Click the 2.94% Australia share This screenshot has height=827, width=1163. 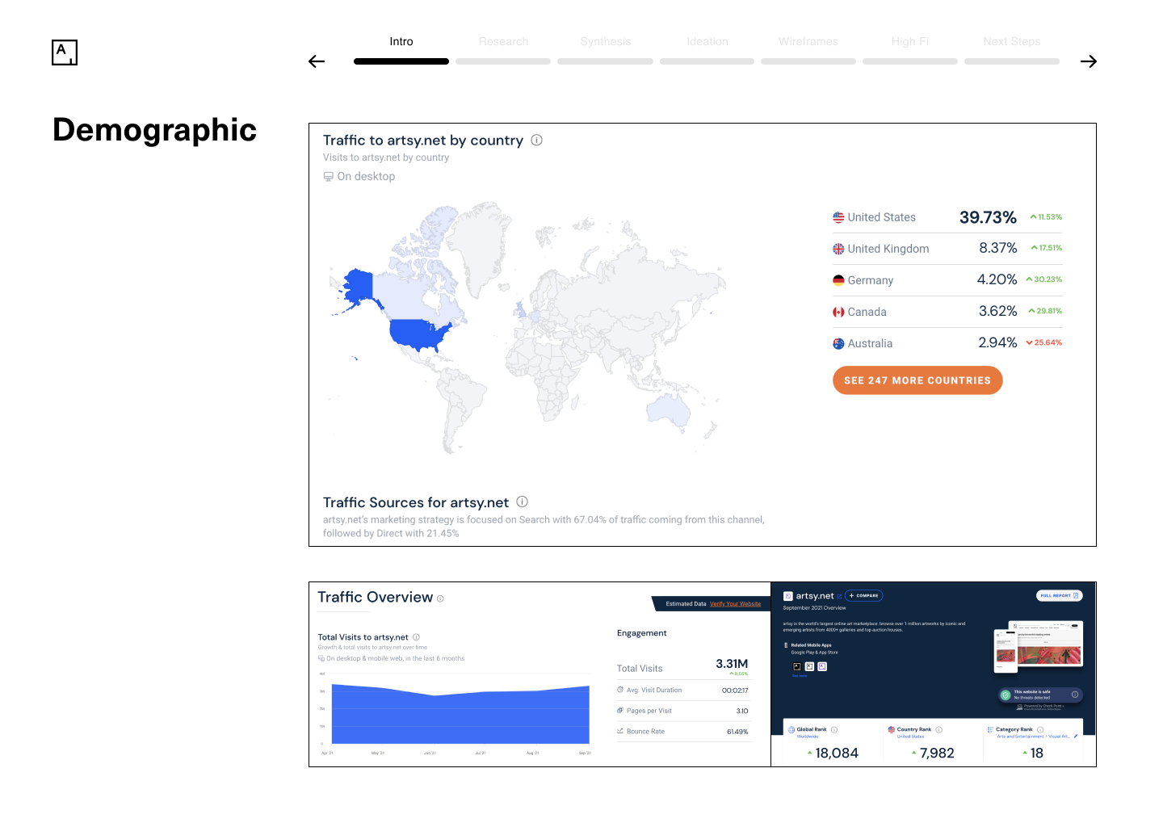coord(998,342)
